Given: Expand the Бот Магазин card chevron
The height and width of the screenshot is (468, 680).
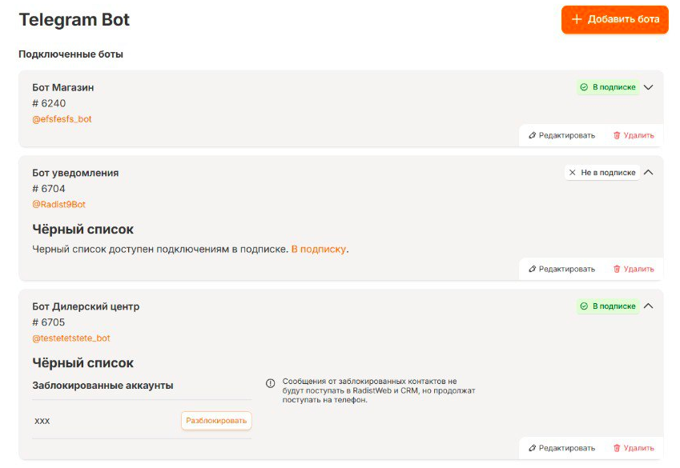Looking at the screenshot, I should tap(649, 87).
